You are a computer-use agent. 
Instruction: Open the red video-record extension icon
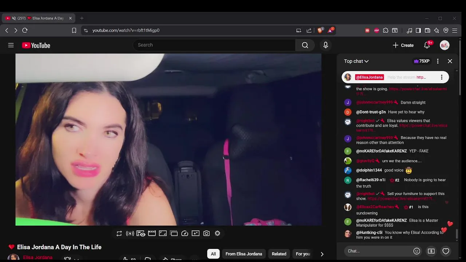[x=367, y=31]
